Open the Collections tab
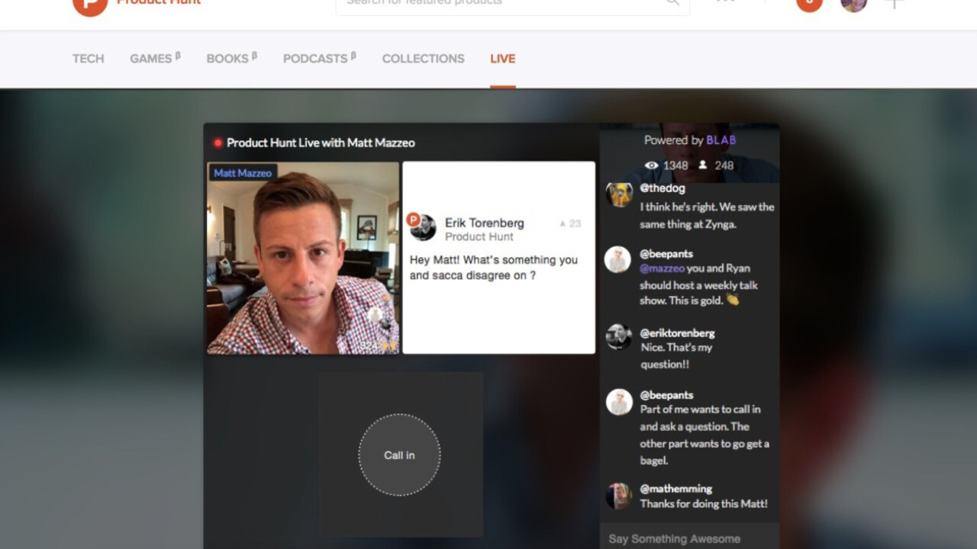 [423, 59]
